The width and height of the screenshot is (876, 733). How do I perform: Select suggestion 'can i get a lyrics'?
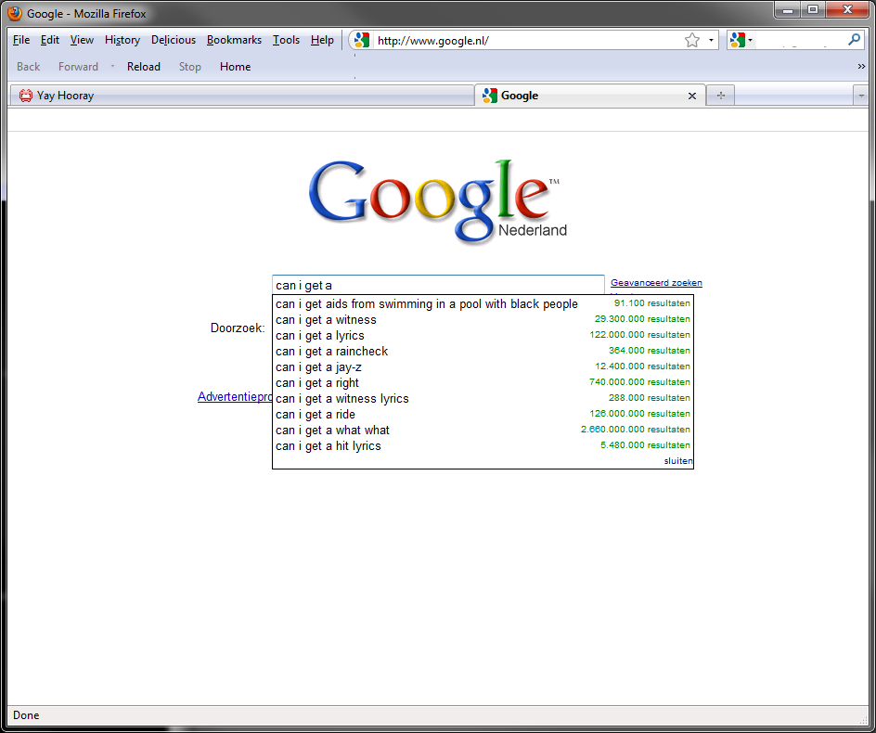point(483,335)
